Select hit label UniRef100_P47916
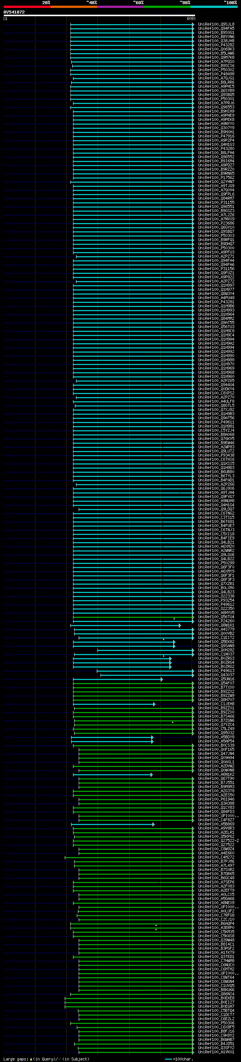241x1062 pixels. 216,136
